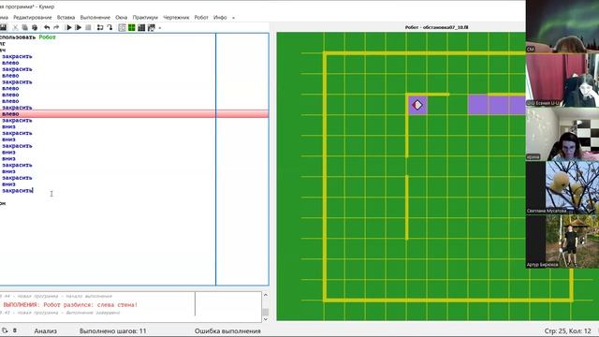Click the console scrollbar thumb
This screenshot has width=599, height=337.
(266, 312)
